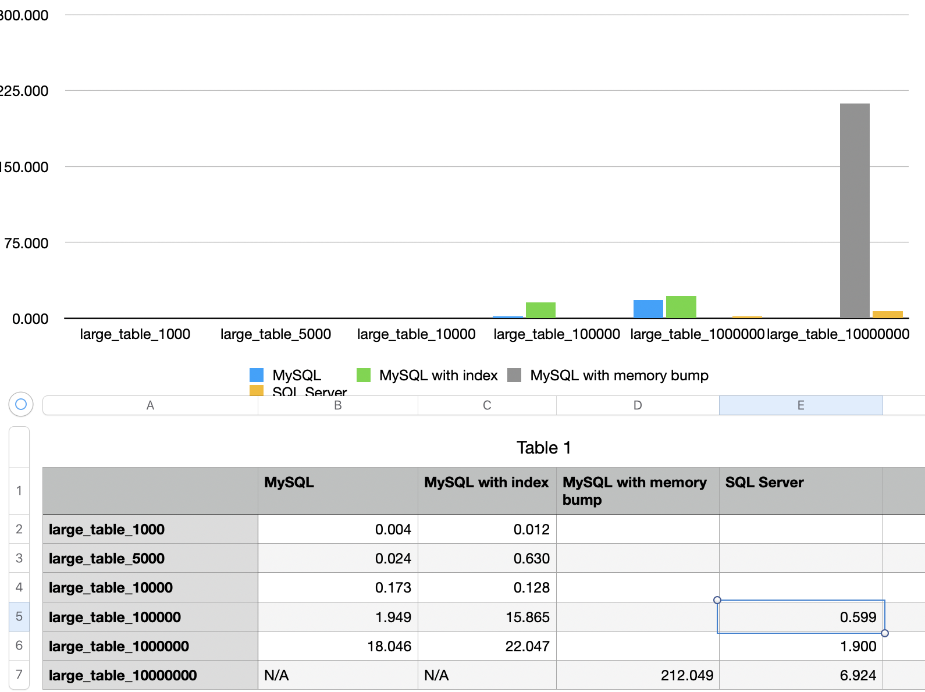This screenshot has height=692, width=925.
Task: Click cell containing 1.900
Action: click(801, 646)
